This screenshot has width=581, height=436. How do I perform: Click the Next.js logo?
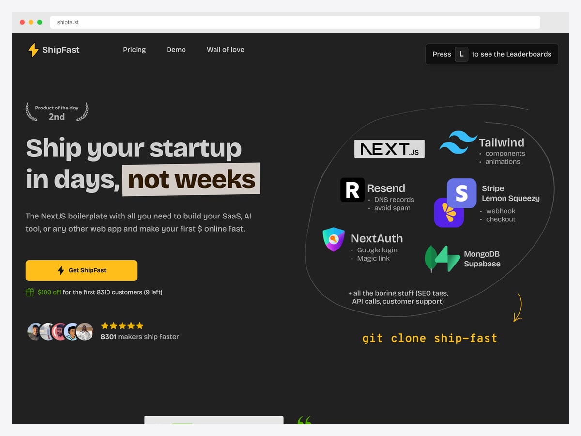389,149
